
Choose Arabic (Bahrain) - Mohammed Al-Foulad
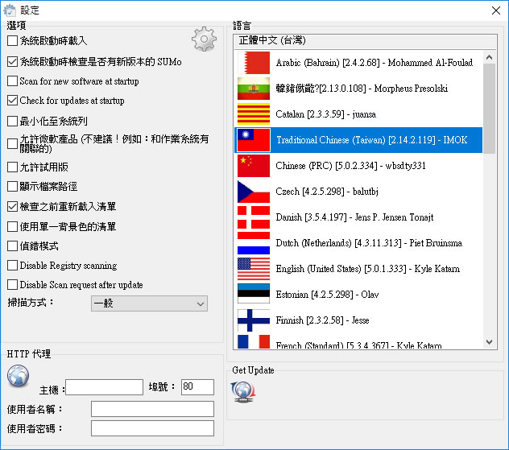pos(358,63)
